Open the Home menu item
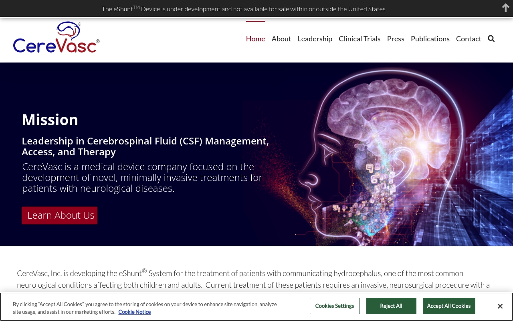The width and height of the screenshot is (513, 321). [255, 39]
